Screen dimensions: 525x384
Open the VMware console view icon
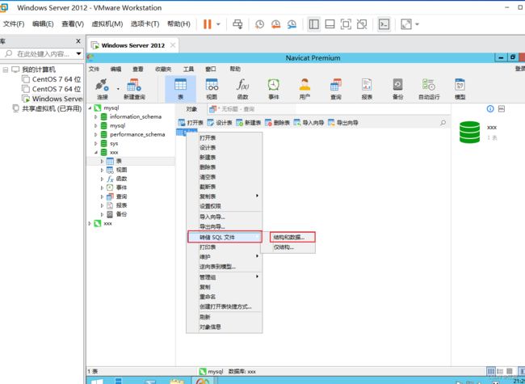point(384,24)
